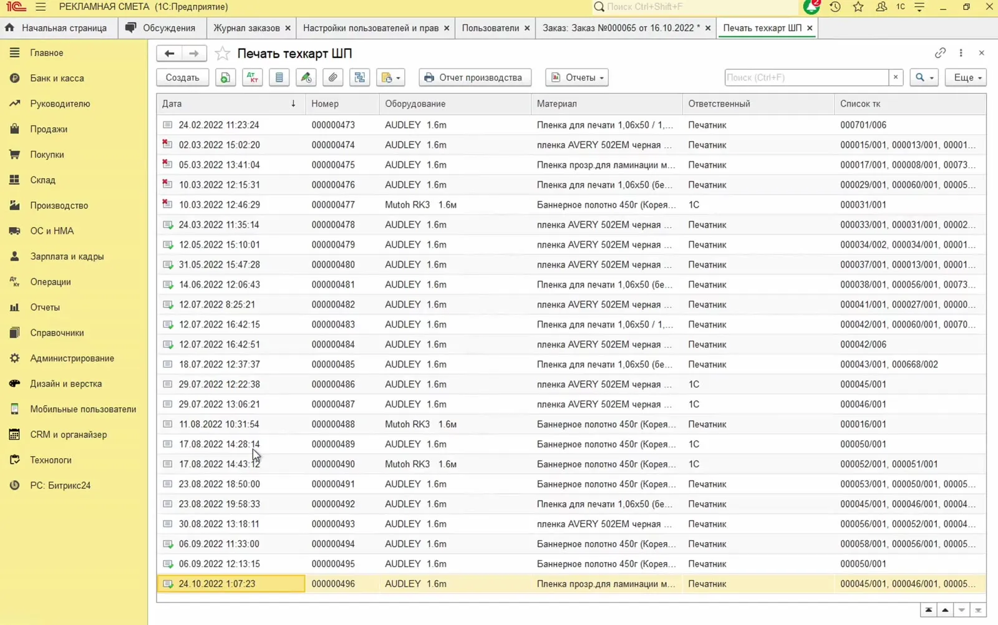998x625 pixels.
Task: Get link to this form icon
Action: tap(940, 53)
